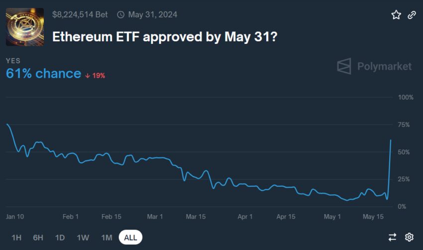Copy the market link via chain icon
Image resolution: width=423 pixels, height=250 pixels.
click(x=412, y=15)
